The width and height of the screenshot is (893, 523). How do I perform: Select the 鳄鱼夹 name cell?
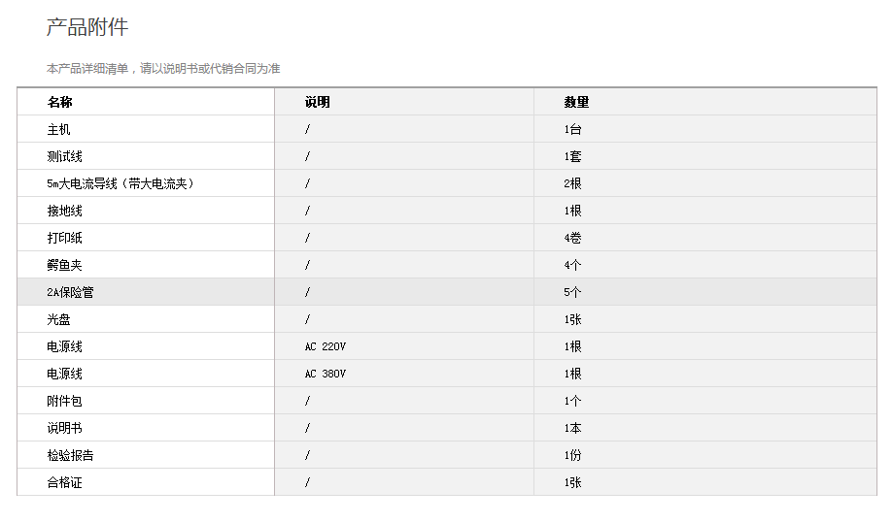[x=64, y=265]
